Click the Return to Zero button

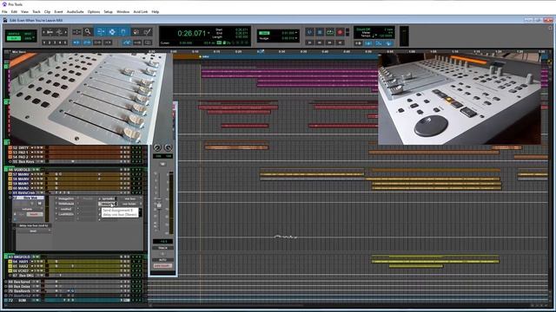309,42
